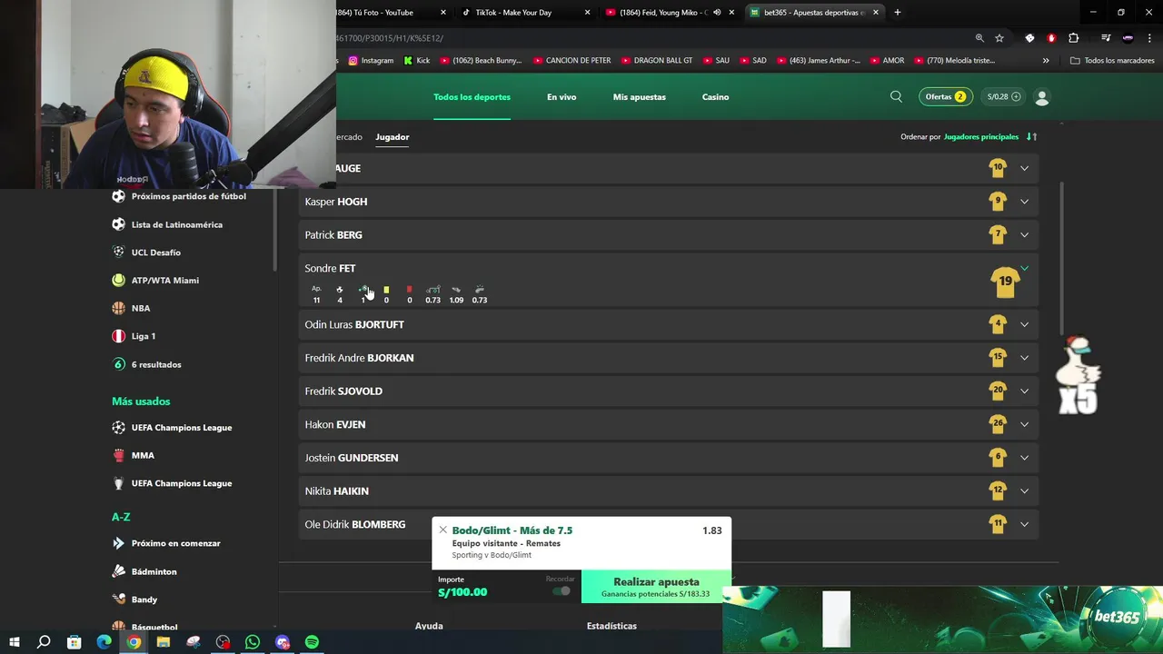Open WhatsApp from the taskbar
Screen dimensions: 1163x654
coord(253,642)
